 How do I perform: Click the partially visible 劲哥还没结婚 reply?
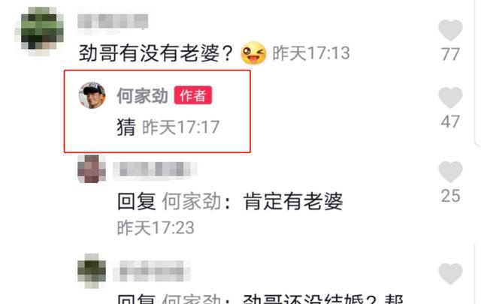(260, 299)
